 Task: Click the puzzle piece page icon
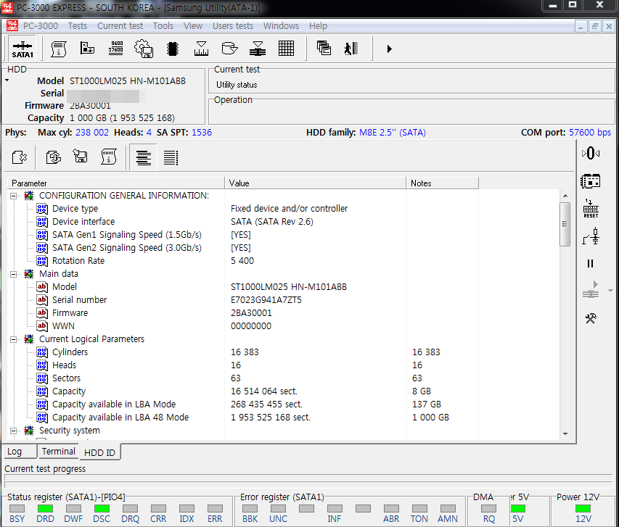[x=20, y=157]
